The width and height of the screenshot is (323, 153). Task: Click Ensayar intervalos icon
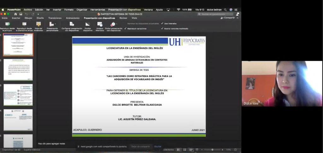(x=100, y=24)
